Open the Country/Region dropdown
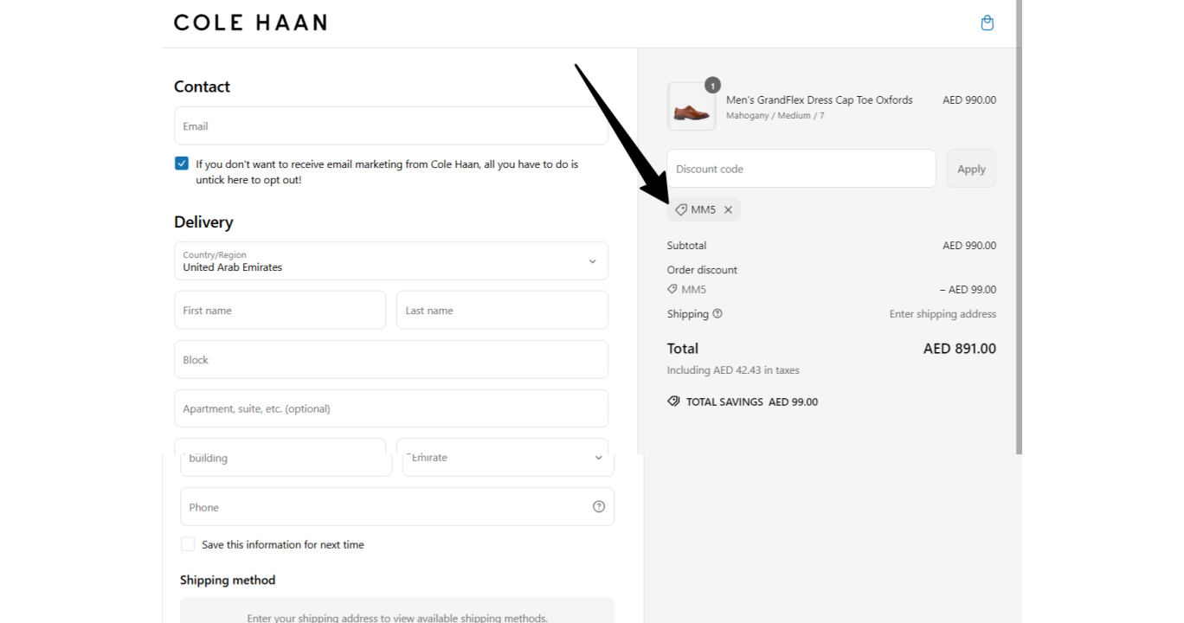The image size is (1184, 623). (391, 261)
